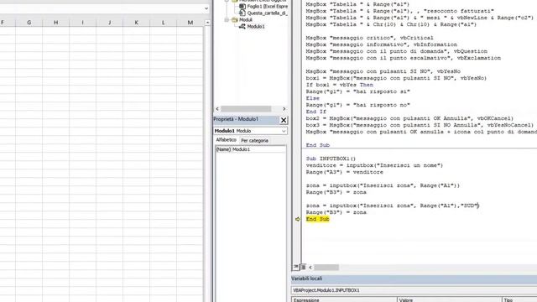Select Questa_cartella_di_ tree item
Screen dimensions: 537x302
[267, 13]
